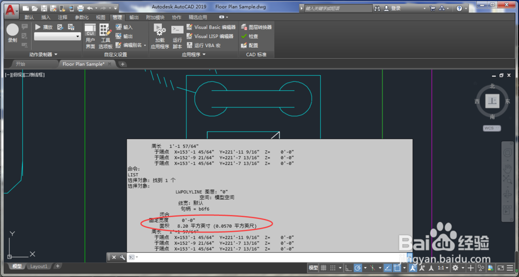Open the 附加模块 ribbon tab
The image size is (519, 277).
pos(155,17)
